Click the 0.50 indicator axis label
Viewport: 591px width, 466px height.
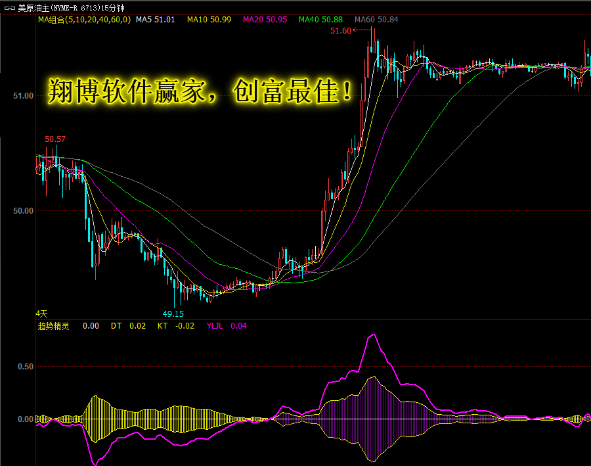tap(25, 367)
